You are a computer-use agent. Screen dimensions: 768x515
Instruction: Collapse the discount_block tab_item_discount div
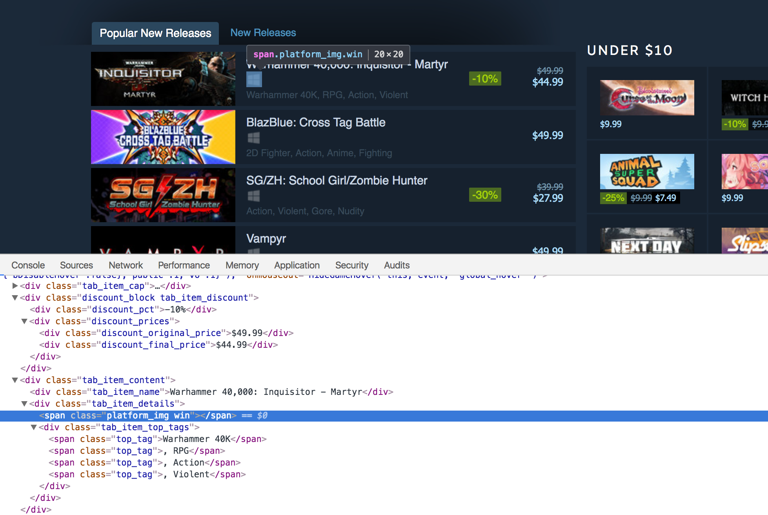point(15,298)
